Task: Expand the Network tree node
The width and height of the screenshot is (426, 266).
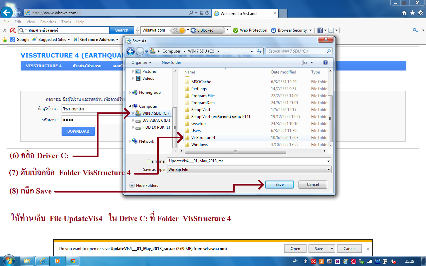Action: 130,141
